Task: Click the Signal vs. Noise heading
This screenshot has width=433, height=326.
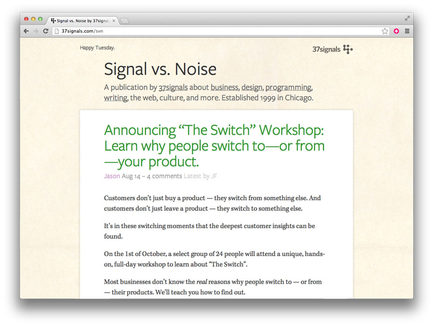Action: [160, 69]
